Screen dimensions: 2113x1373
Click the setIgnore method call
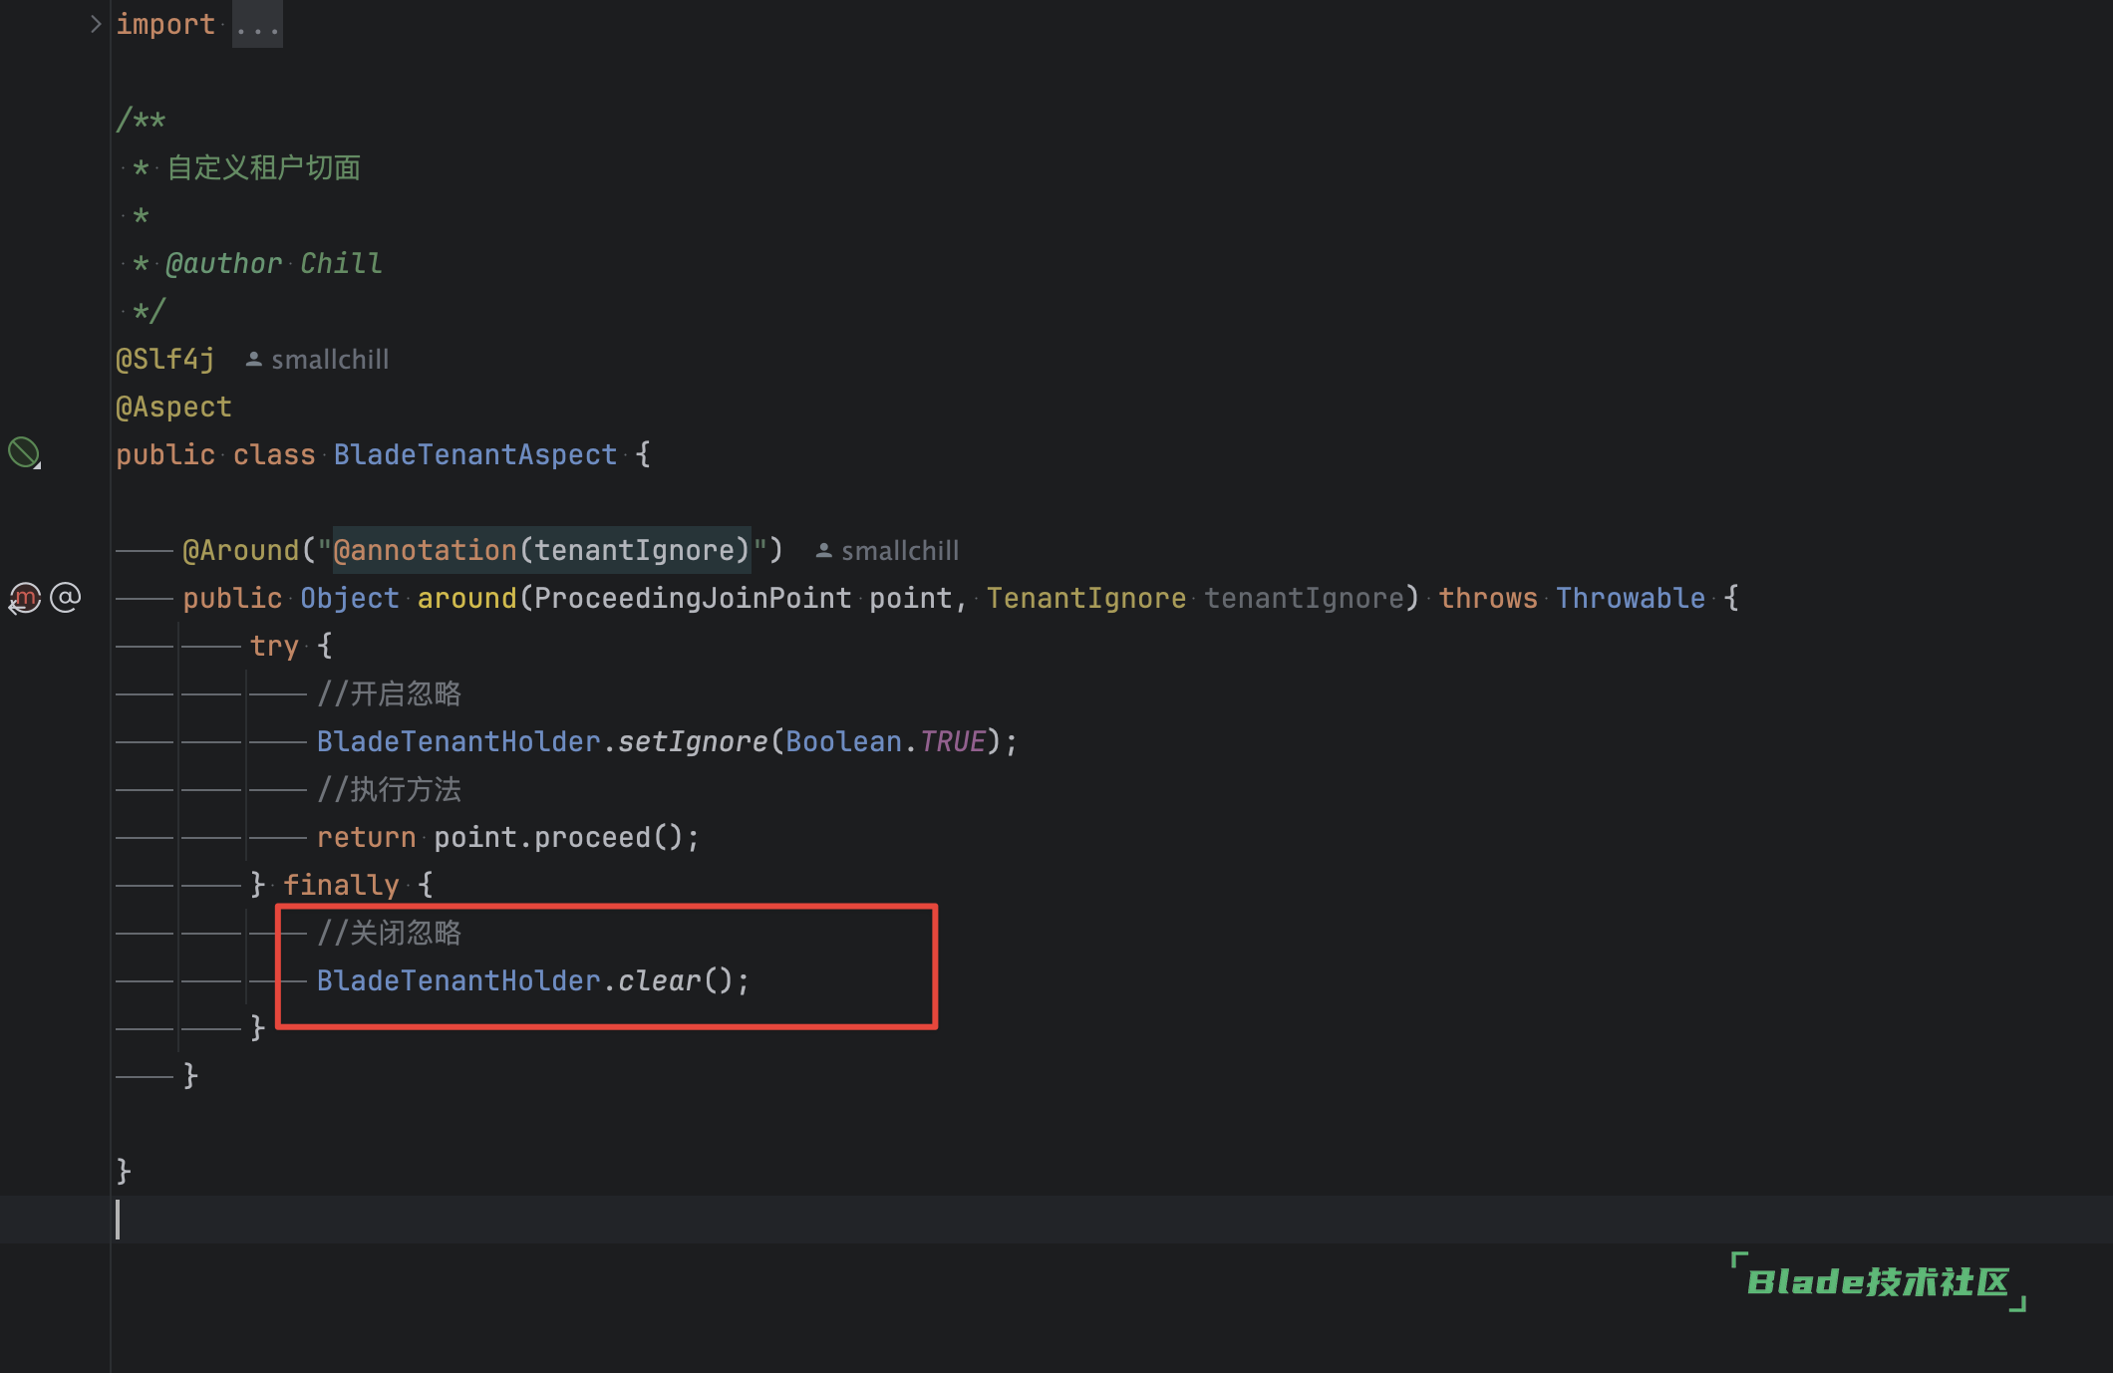693,741
